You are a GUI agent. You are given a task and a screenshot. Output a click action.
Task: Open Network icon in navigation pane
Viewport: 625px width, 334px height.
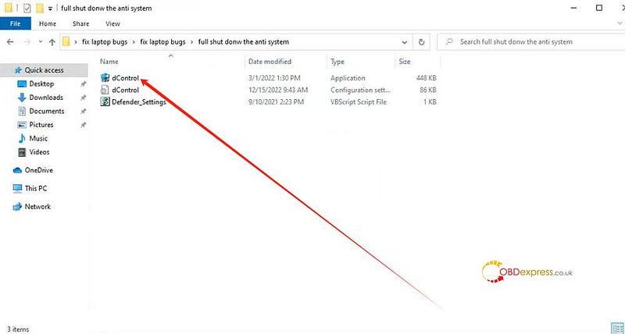click(17, 207)
